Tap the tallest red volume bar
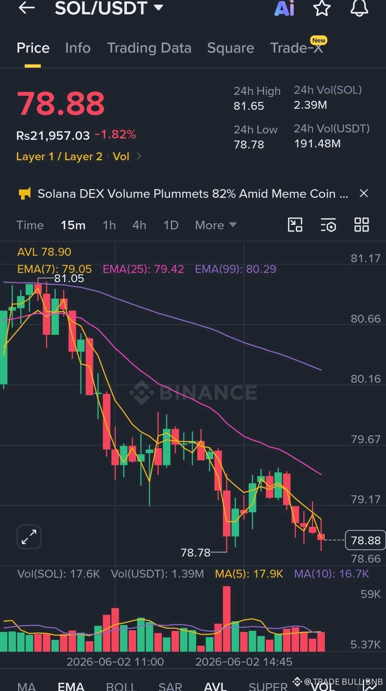The height and width of the screenshot is (691, 386). click(226, 619)
